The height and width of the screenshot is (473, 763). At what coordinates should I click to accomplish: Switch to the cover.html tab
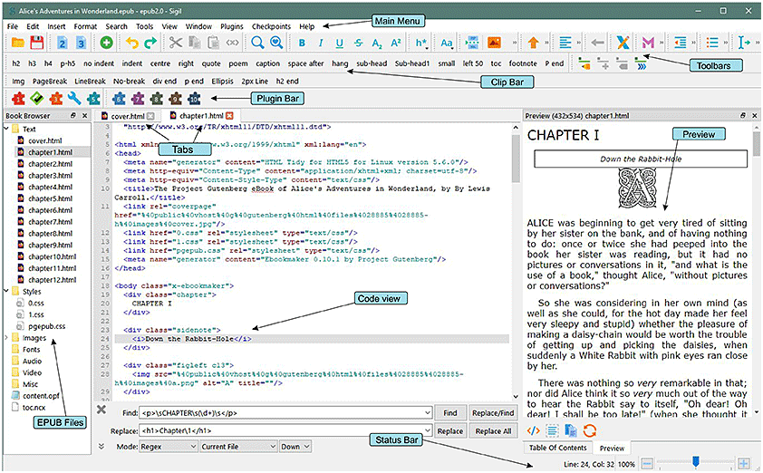pyautogui.click(x=127, y=116)
